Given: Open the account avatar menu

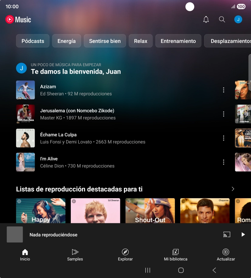Looking at the screenshot, I should [x=238, y=20].
